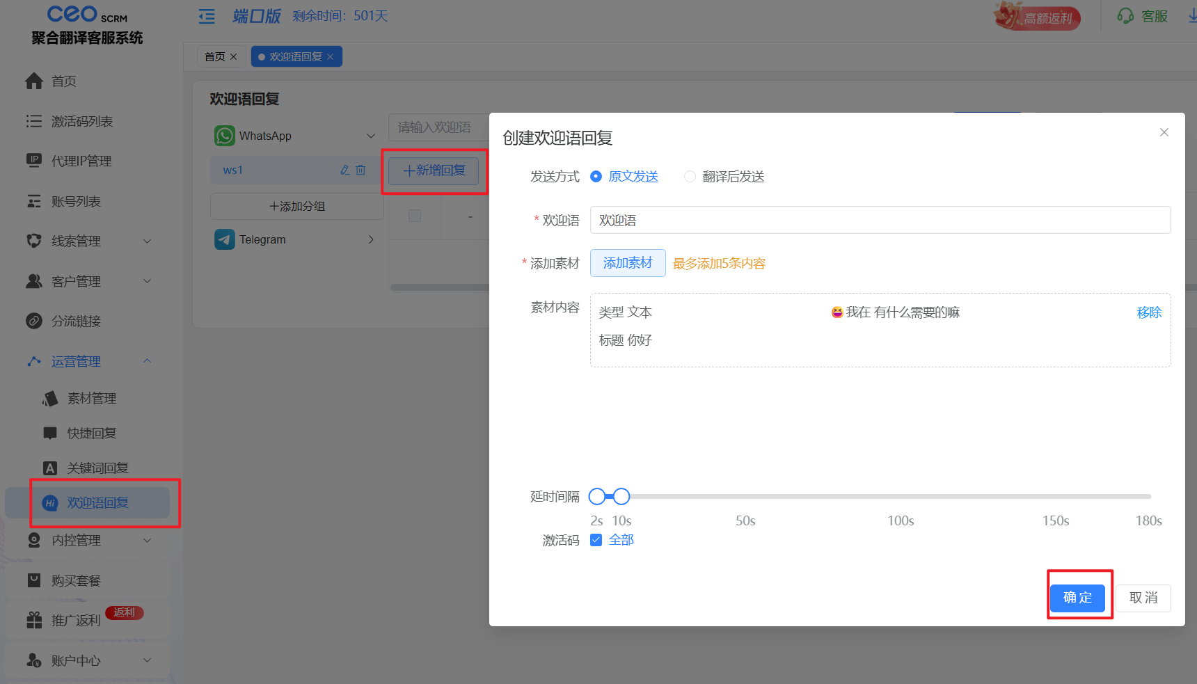Click the Telegram logo icon
The height and width of the screenshot is (684, 1197).
pyautogui.click(x=224, y=239)
